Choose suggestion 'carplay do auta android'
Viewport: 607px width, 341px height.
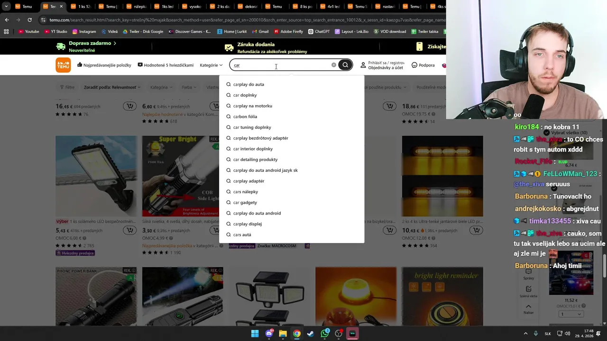click(292, 213)
